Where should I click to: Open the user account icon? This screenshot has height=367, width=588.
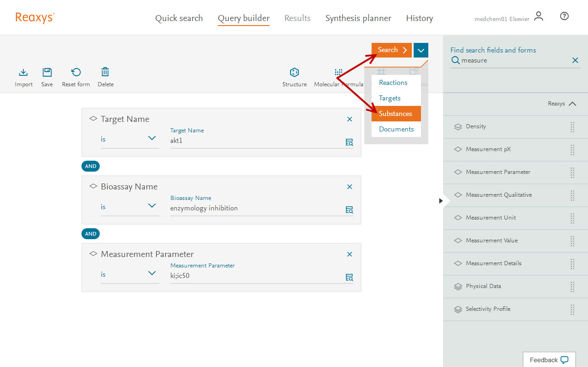[x=539, y=16]
